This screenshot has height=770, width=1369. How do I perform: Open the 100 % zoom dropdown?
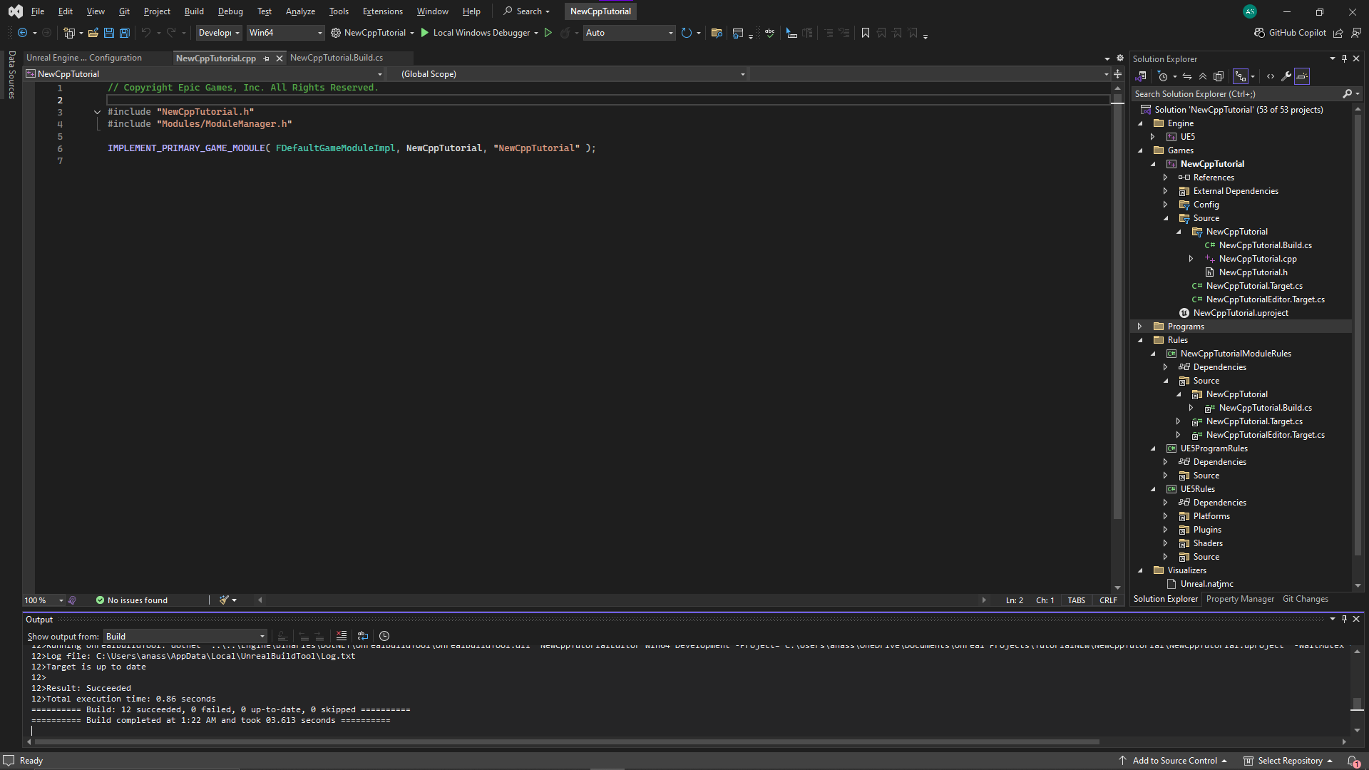click(43, 600)
